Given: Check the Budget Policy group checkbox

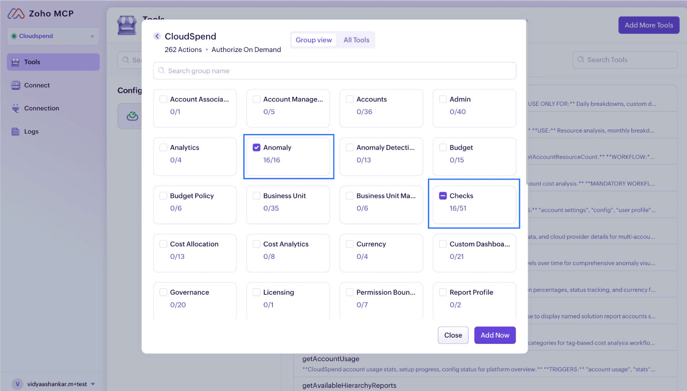Looking at the screenshot, I should pos(163,195).
